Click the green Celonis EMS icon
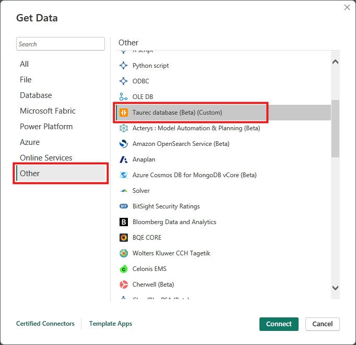The image size is (356, 345). click(124, 269)
